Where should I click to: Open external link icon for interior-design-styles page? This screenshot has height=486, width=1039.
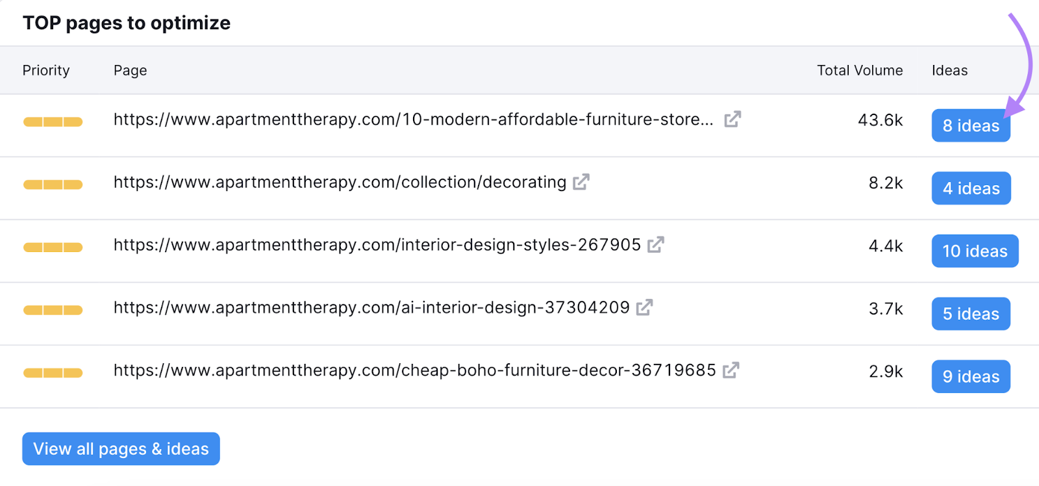pyautogui.click(x=656, y=245)
